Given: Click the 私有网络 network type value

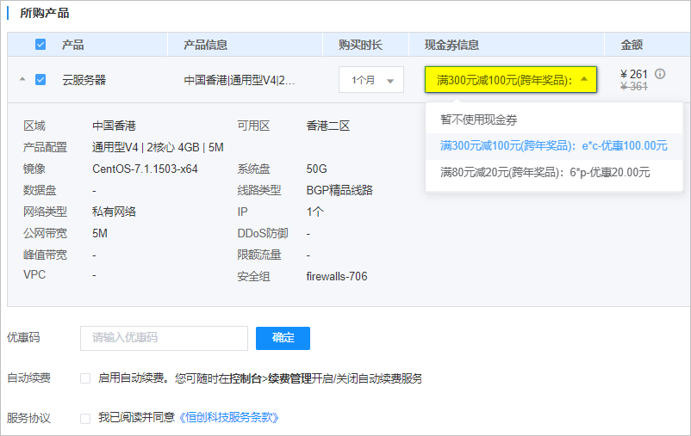Looking at the screenshot, I should pyautogui.click(x=114, y=212).
